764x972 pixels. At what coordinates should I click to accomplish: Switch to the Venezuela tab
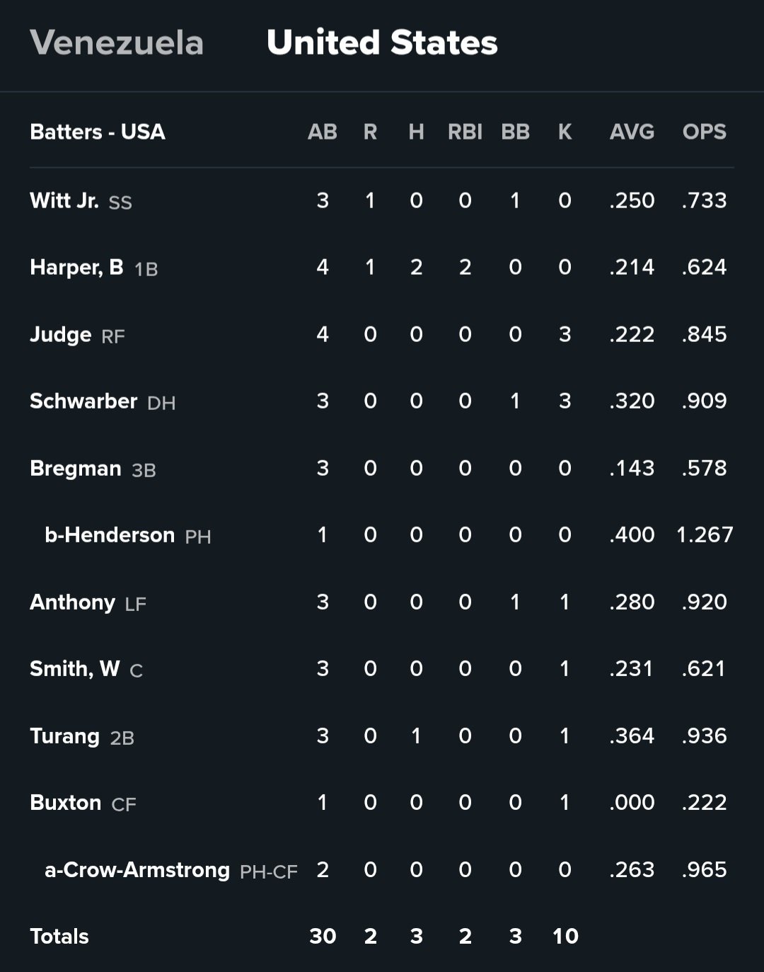tap(117, 42)
